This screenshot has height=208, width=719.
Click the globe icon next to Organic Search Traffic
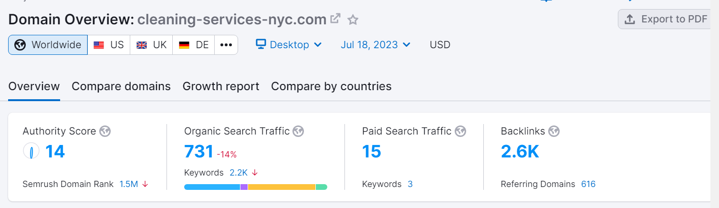[298, 131]
